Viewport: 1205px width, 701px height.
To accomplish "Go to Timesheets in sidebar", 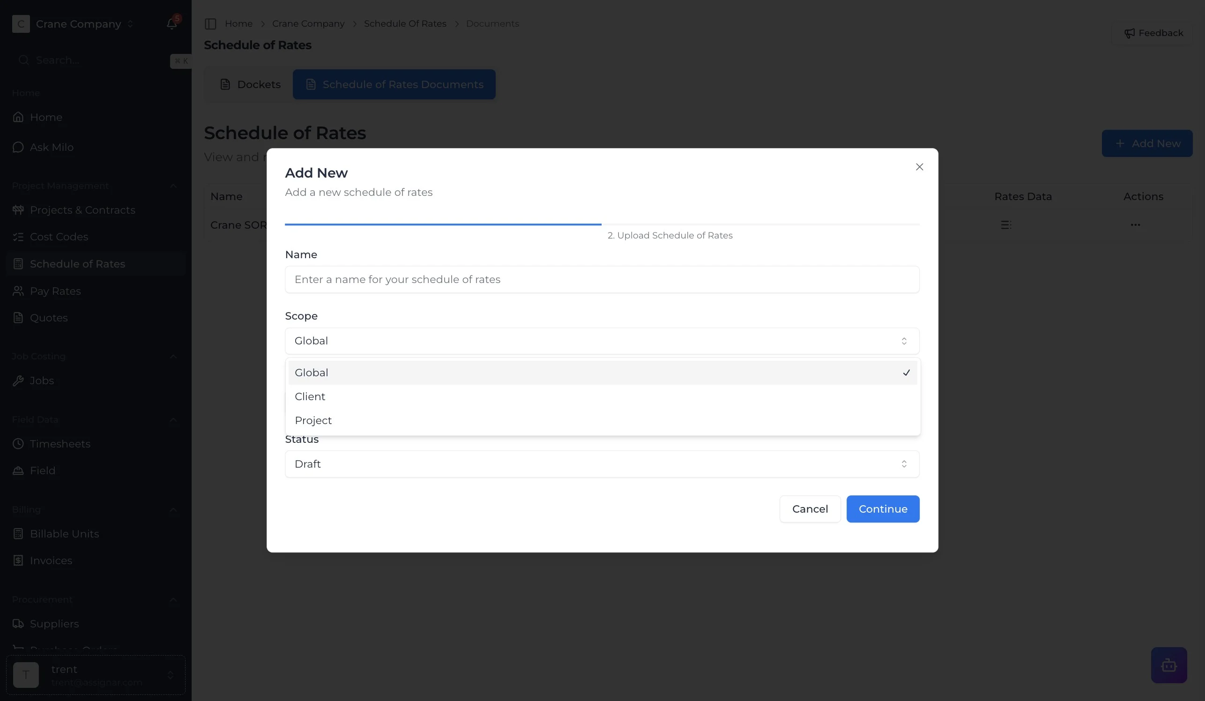I will tap(60, 444).
